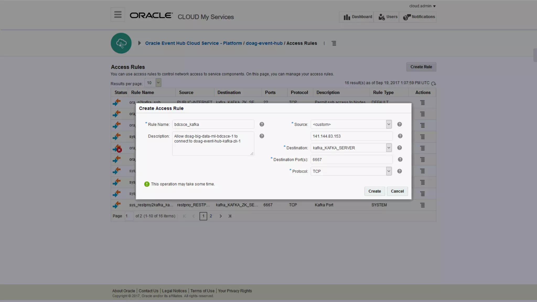The width and height of the screenshot is (537, 302).
Task: Click 'Kafka Port' description cell
Action: (x=324, y=205)
